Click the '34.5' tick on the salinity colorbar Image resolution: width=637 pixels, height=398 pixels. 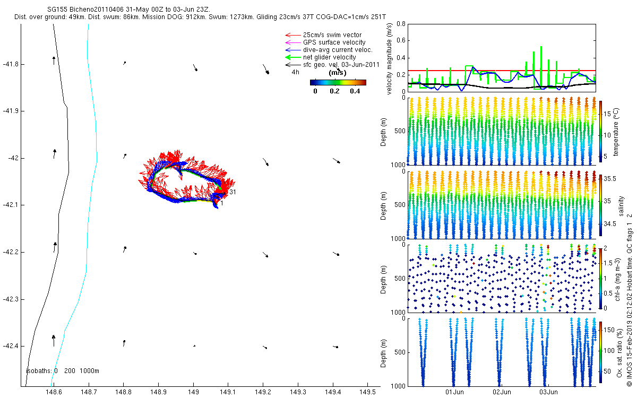point(610,224)
